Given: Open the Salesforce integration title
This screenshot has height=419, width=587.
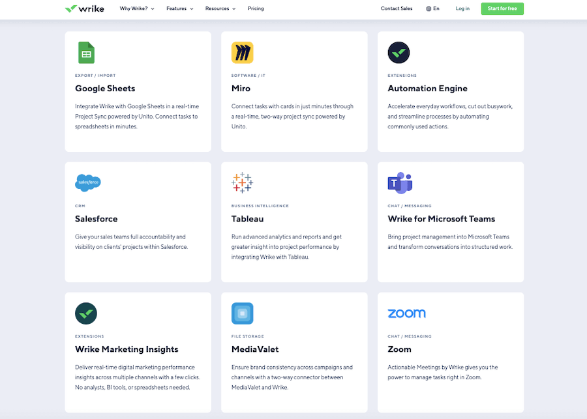Looking at the screenshot, I should (x=97, y=219).
